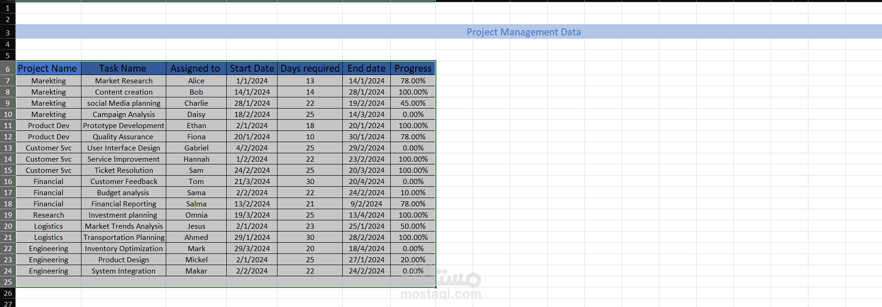Select the Content creation task cell
The height and width of the screenshot is (307, 882).
pyautogui.click(x=123, y=92)
